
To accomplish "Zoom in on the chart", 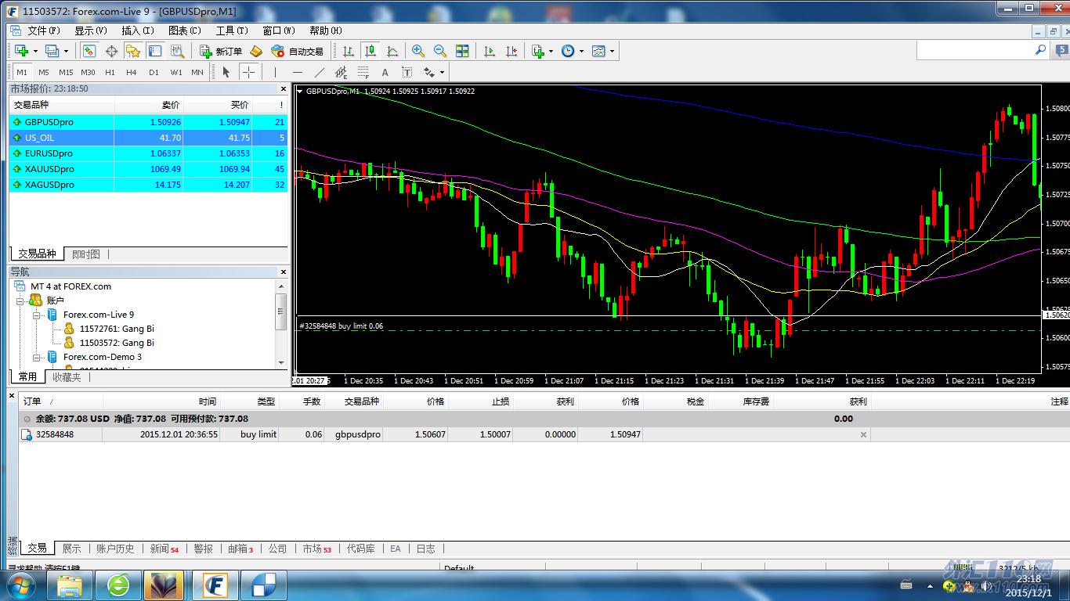I will pos(418,51).
